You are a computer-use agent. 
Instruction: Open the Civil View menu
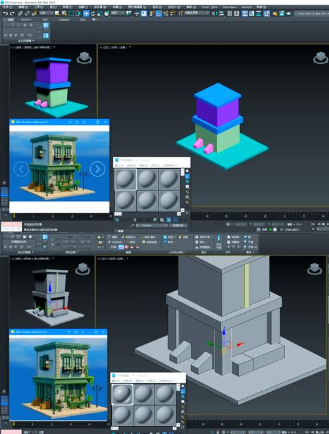(x=209, y=7)
